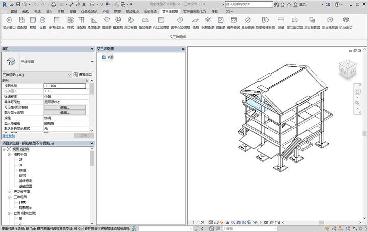This screenshot has height=232, width=368.
Task: Select the 2F structural plan
Action: [x=21, y=160]
